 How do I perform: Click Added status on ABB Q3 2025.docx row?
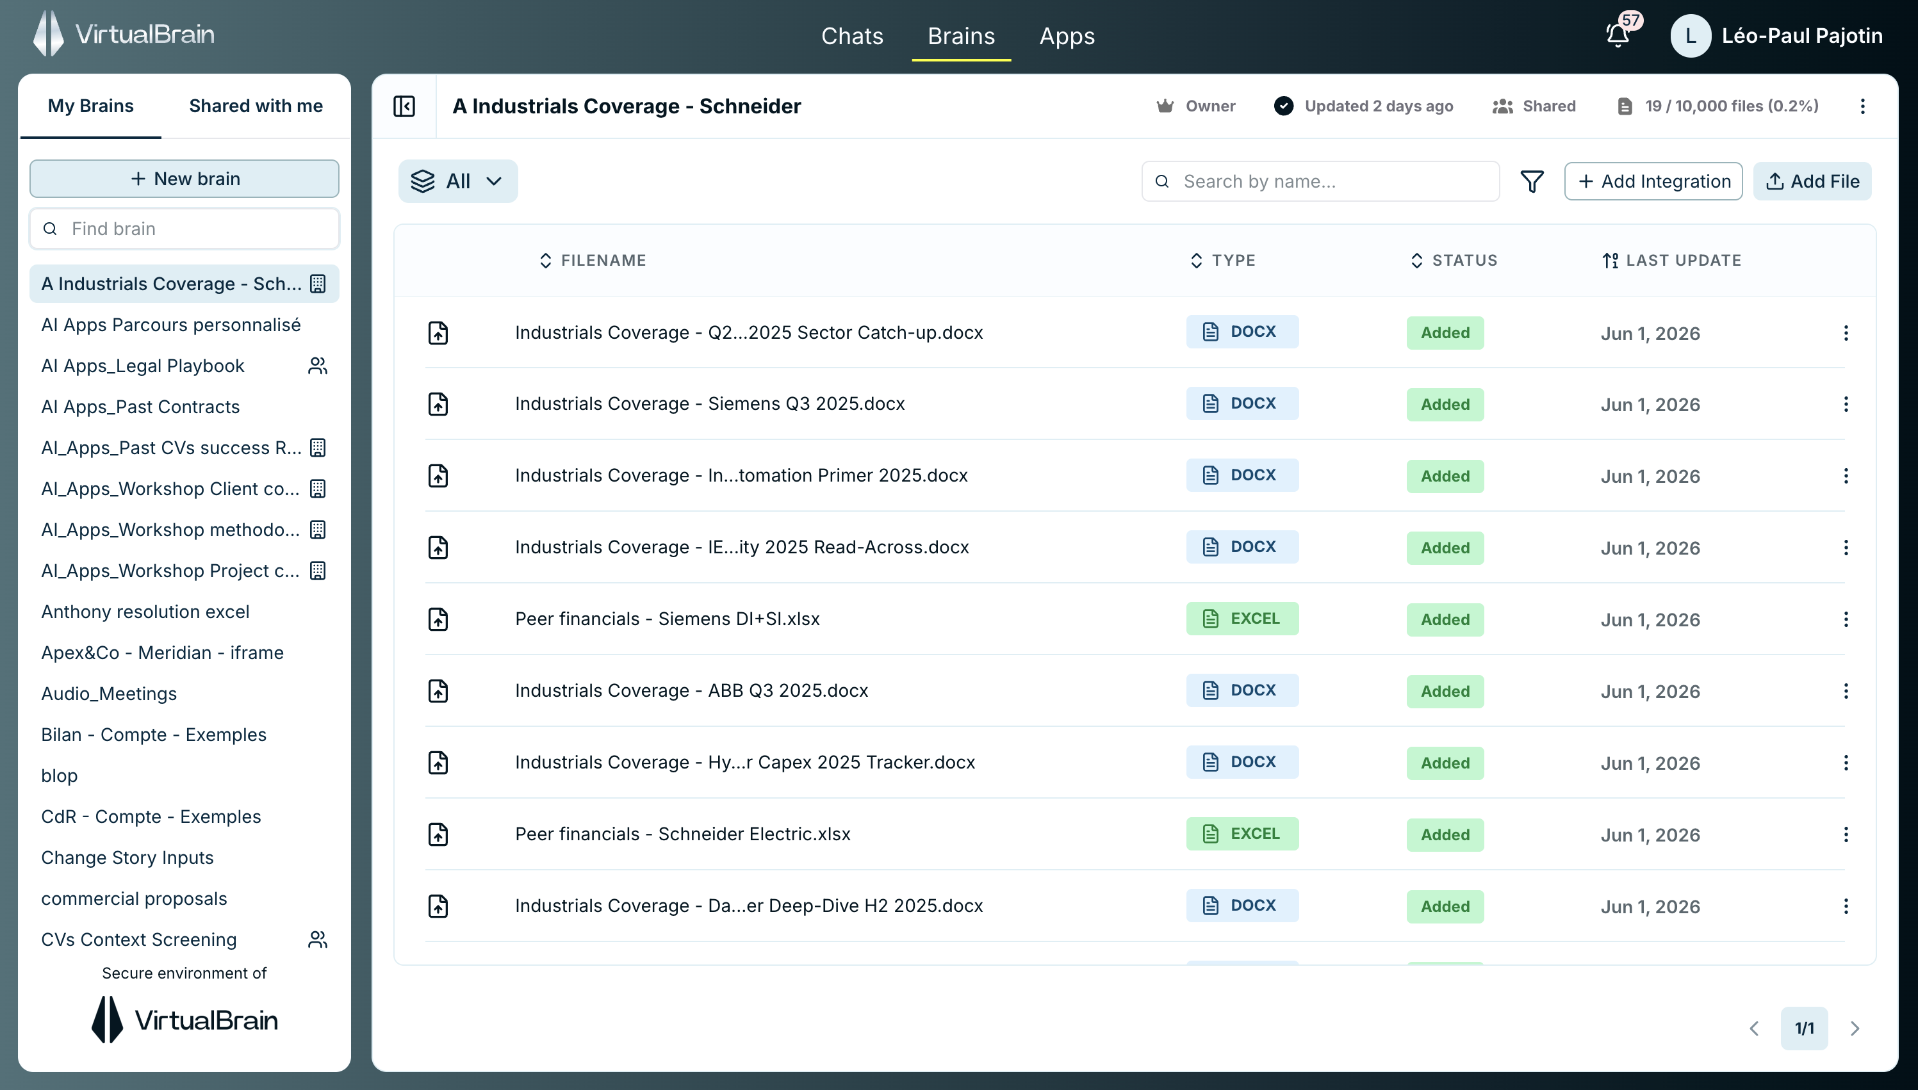coord(1445,691)
